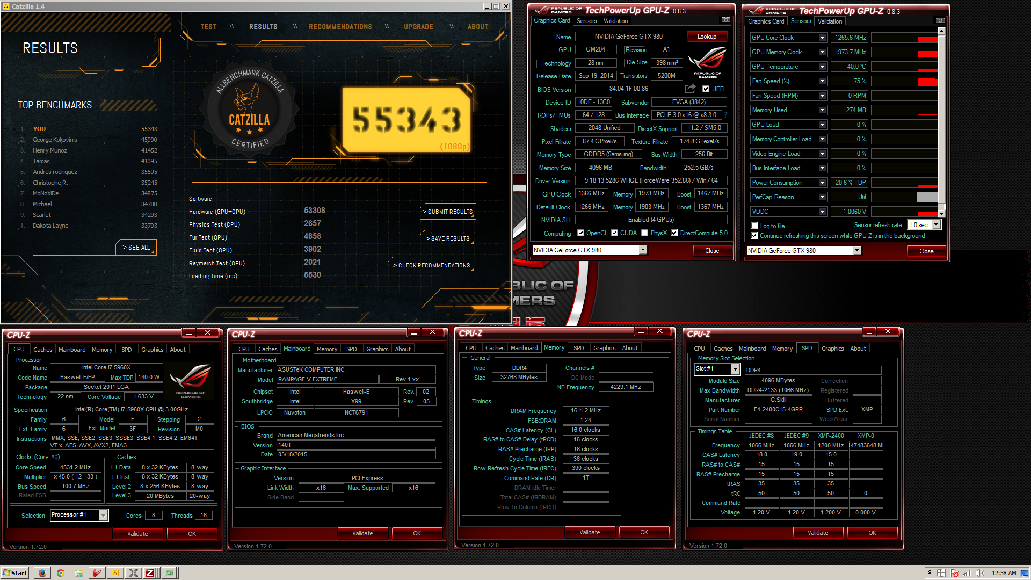Open the Power Consumption sensor dropdown

tap(822, 183)
